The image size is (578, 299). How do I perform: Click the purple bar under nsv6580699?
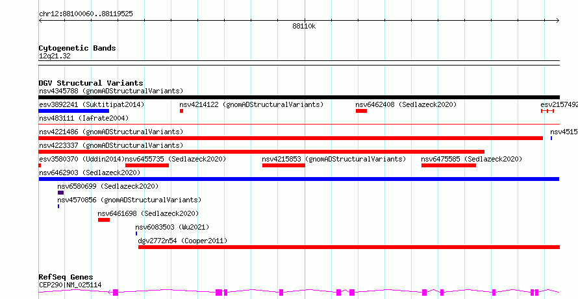[61, 193]
